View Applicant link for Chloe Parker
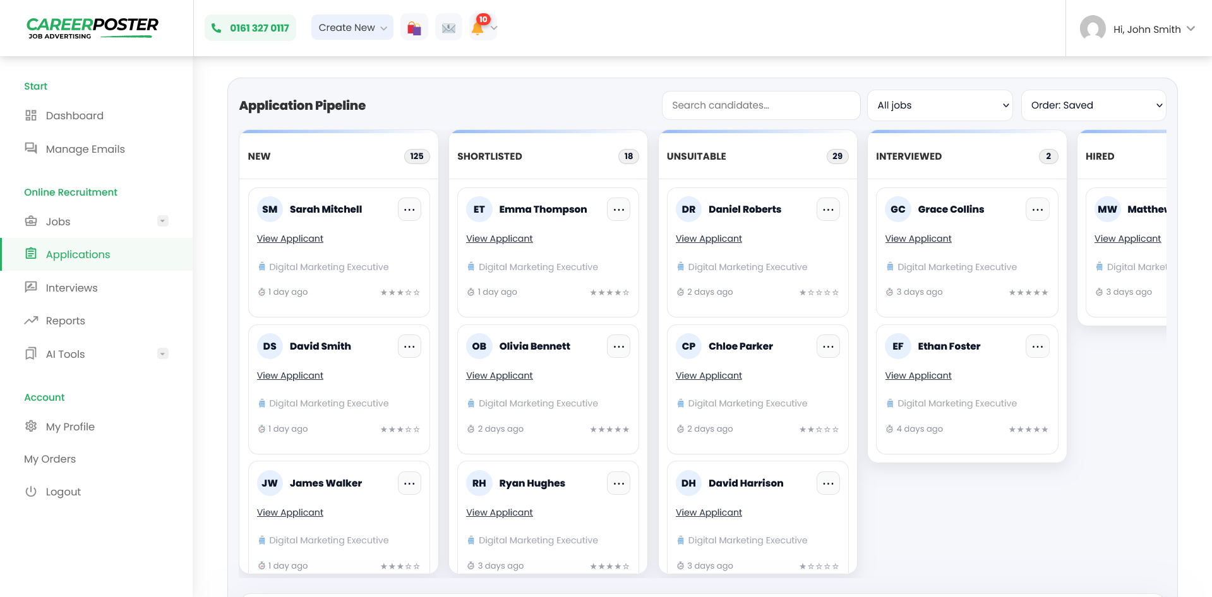The image size is (1212, 597). [x=709, y=375]
